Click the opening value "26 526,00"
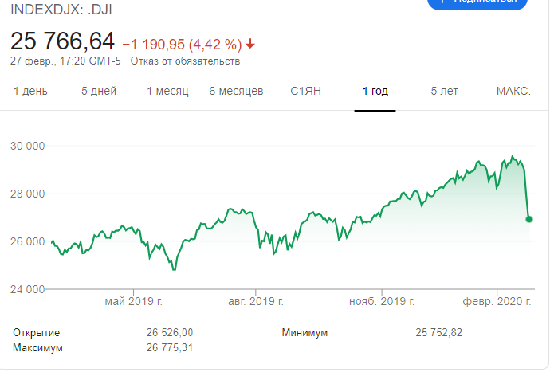This screenshot has width=550, height=372. pos(170,332)
